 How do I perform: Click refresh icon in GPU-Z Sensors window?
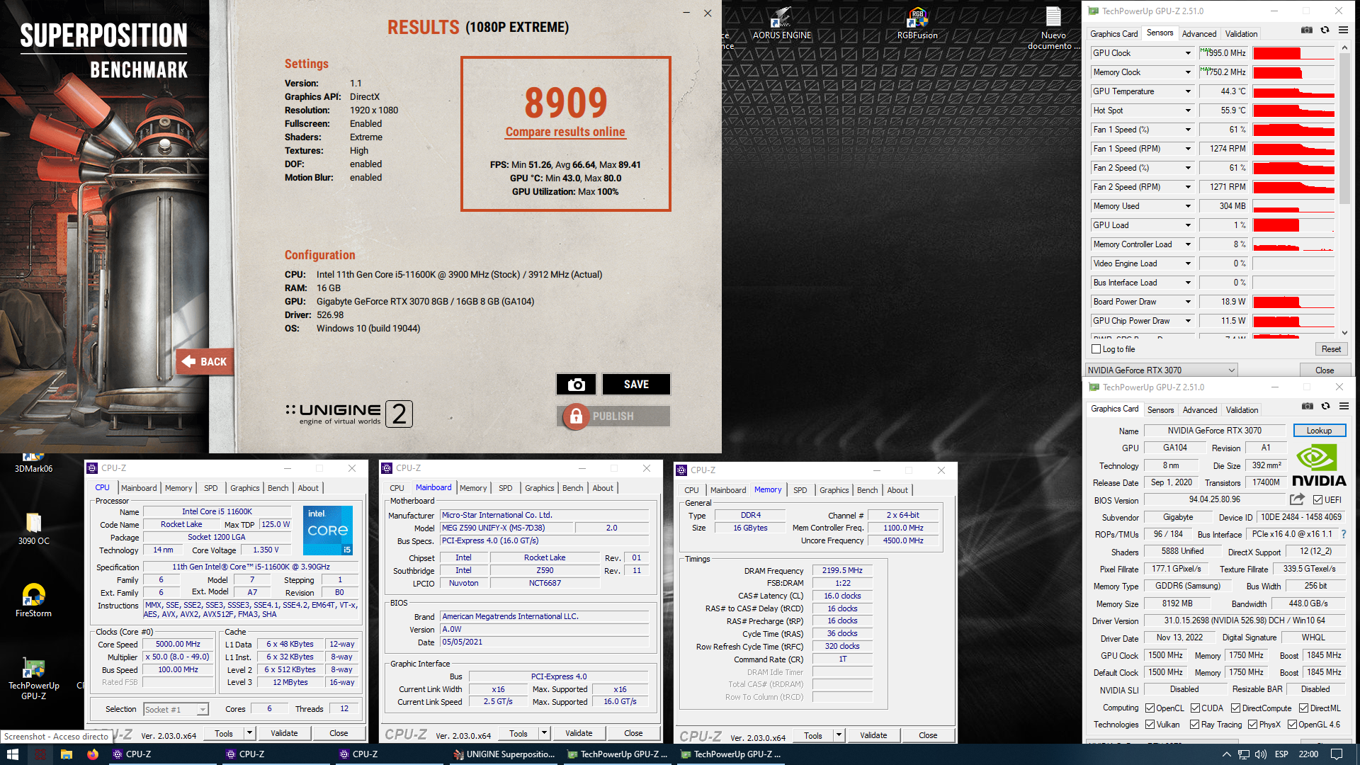point(1325,30)
